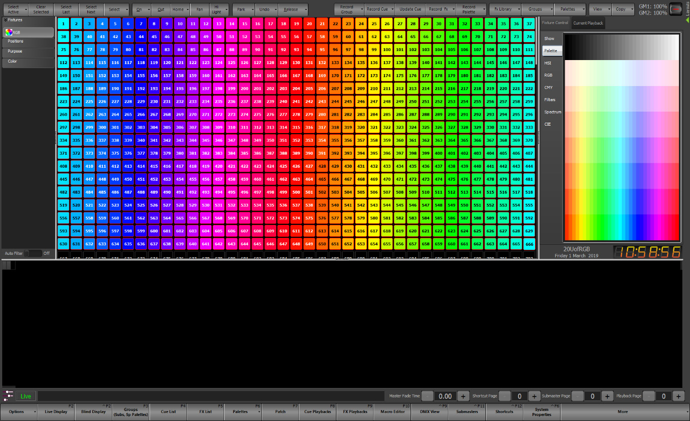This screenshot has width=690, height=421.
Task: Increase Playback Page with plus button
Action: tap(678, 396)
